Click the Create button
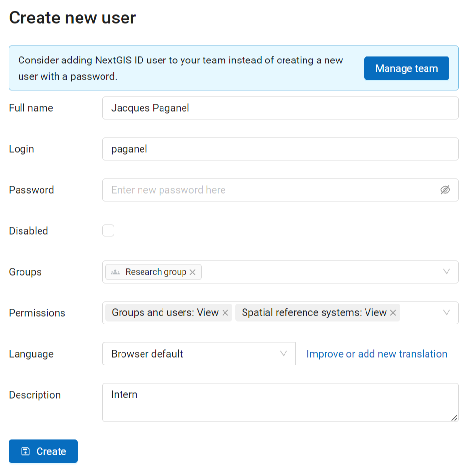468x466 pixels. coord(43,451)
